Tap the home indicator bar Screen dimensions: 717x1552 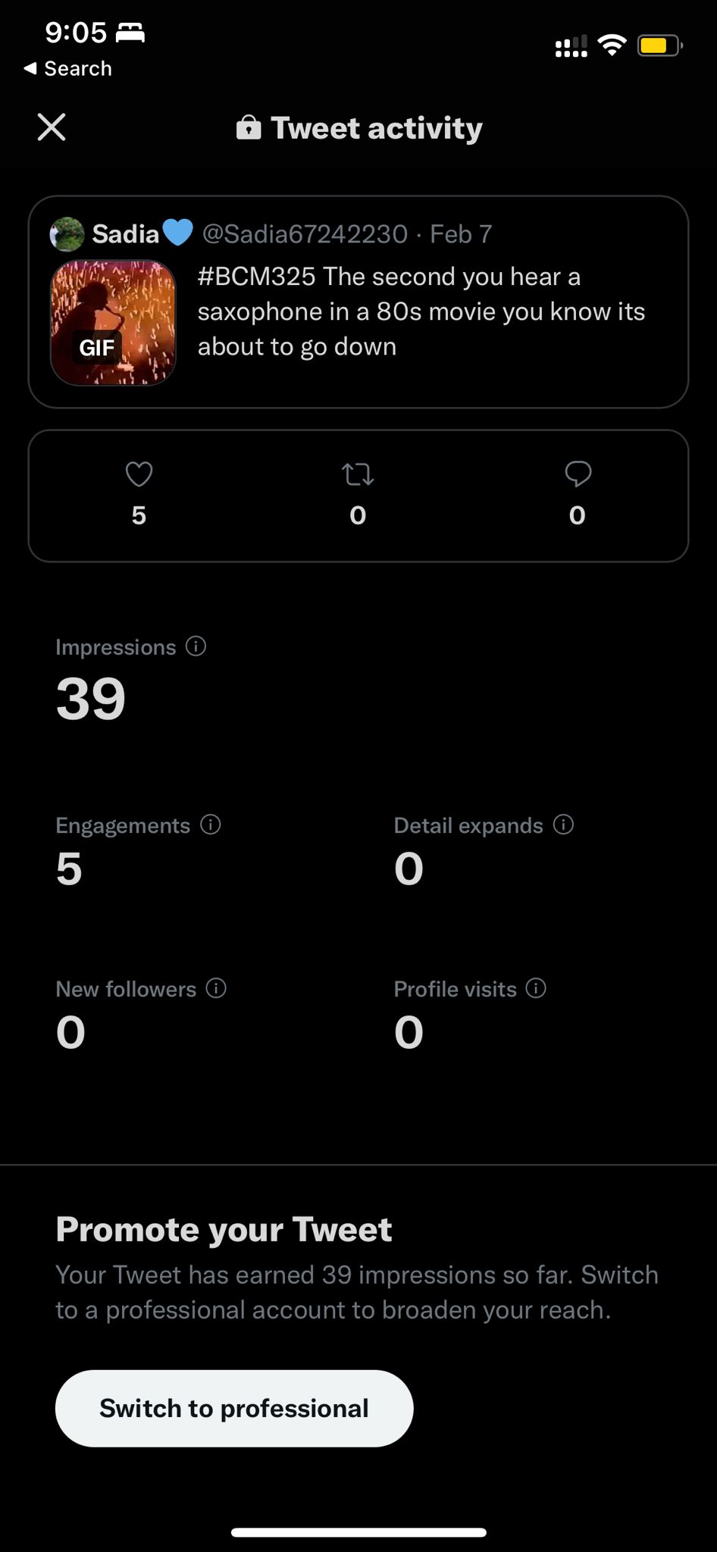pos(358,1532)
